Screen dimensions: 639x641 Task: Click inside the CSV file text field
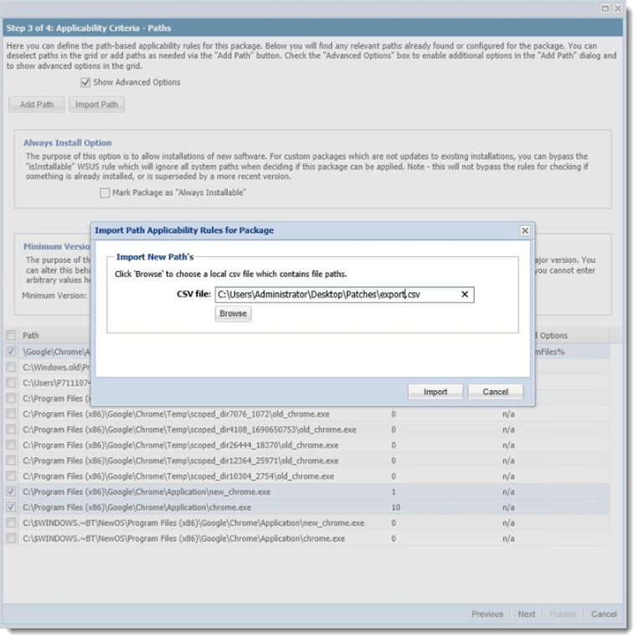(x=335, y=295)
